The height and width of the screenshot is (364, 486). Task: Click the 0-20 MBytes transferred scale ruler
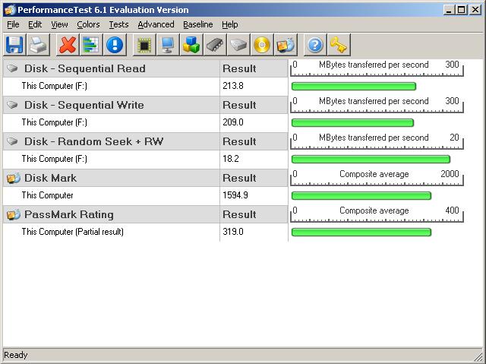pyautogui.click(x=377, y=141)
